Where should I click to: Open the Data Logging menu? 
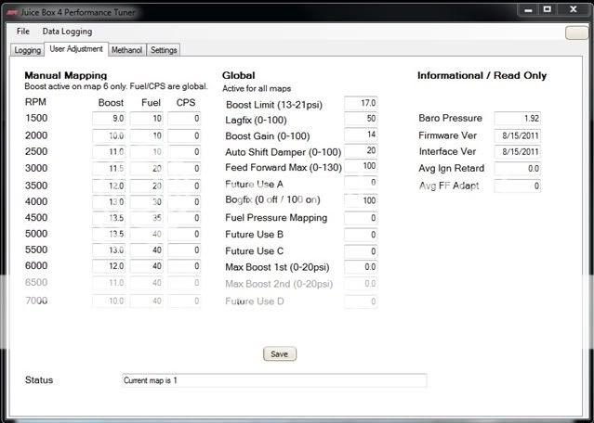click(x=67, y=32)
